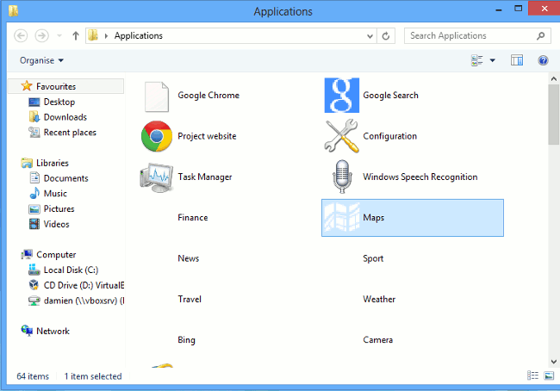Expand the address bar history dropdown

pos(370,36)
